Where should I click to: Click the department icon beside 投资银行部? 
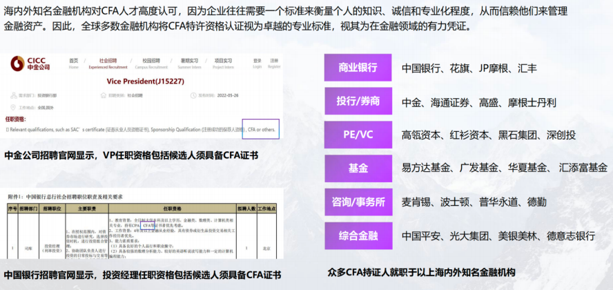click(x=14, y=95)
